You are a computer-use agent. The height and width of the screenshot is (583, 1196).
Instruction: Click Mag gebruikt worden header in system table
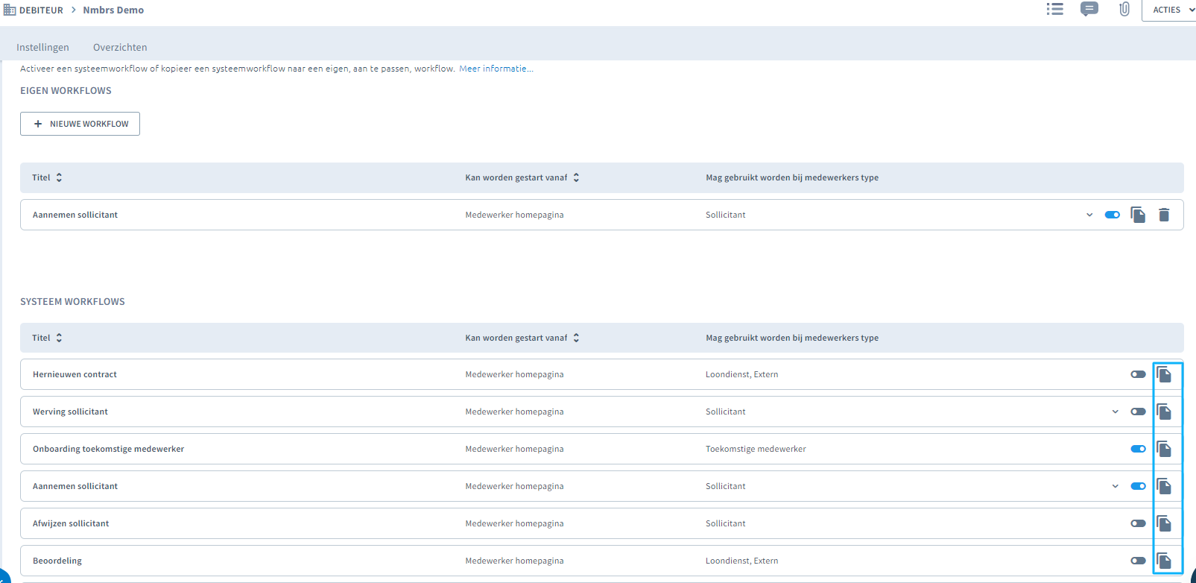click(x=792, y=338)
